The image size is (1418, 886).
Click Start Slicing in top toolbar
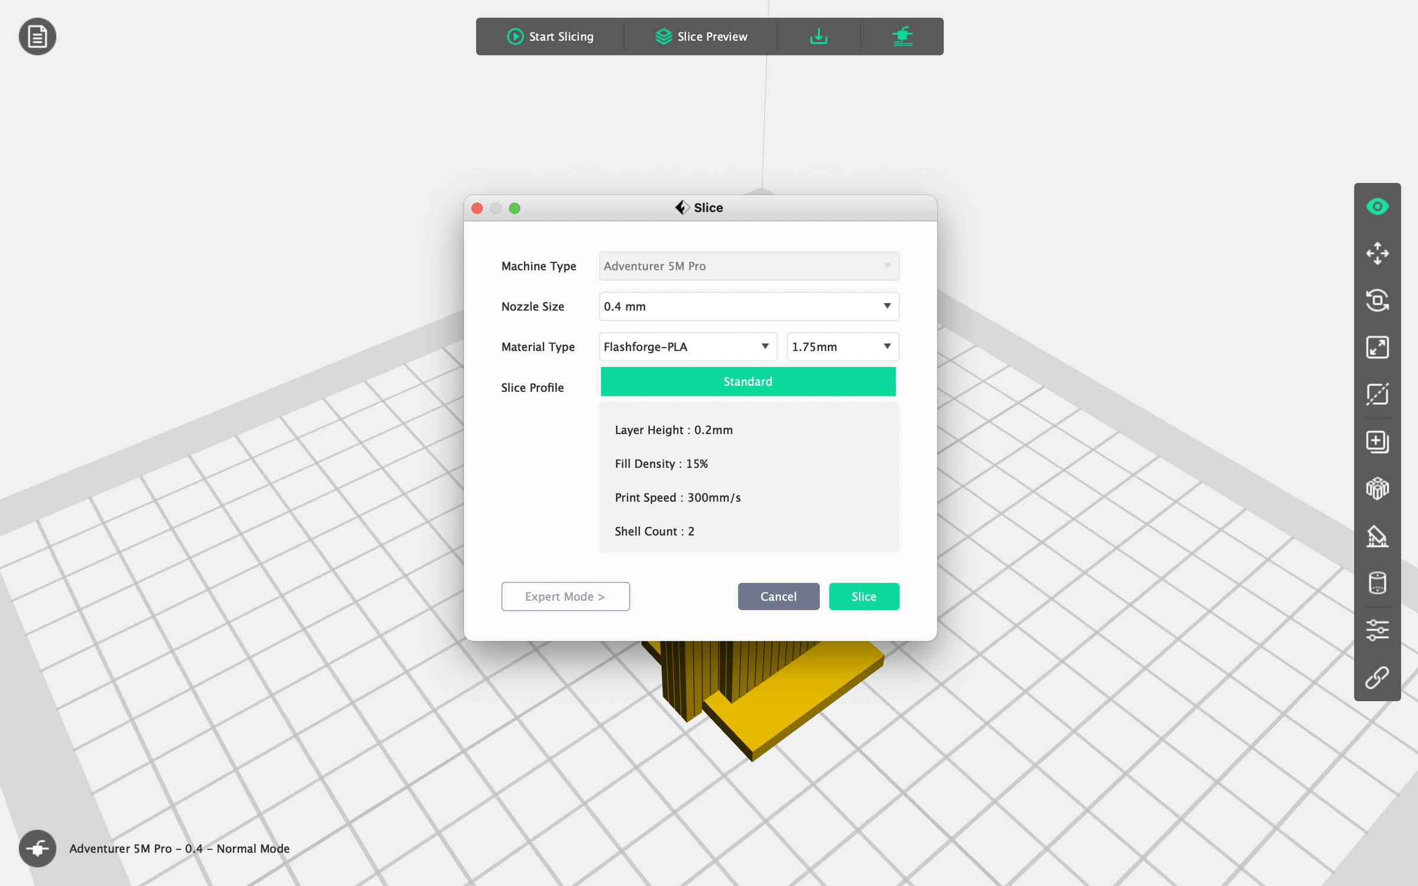(x=550, y=37)
